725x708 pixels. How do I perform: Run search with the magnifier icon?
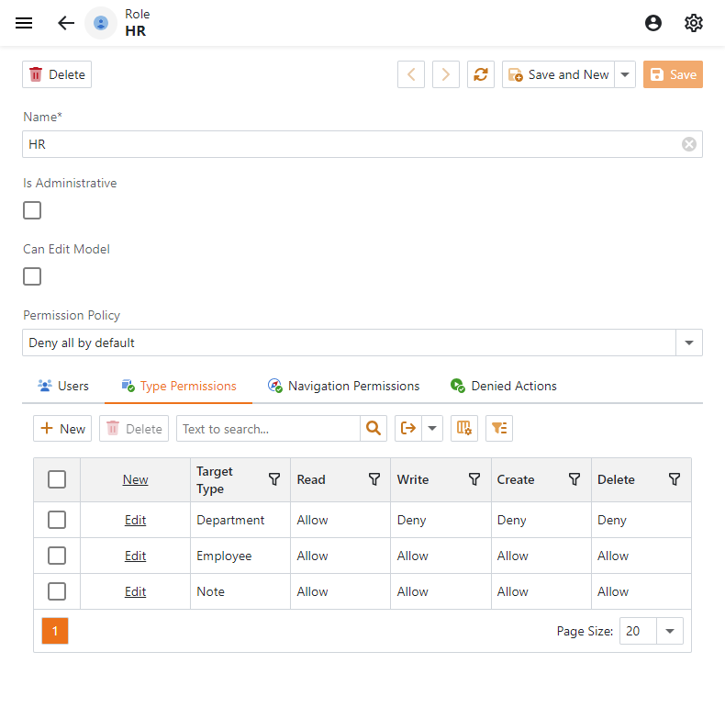(374, 429)
